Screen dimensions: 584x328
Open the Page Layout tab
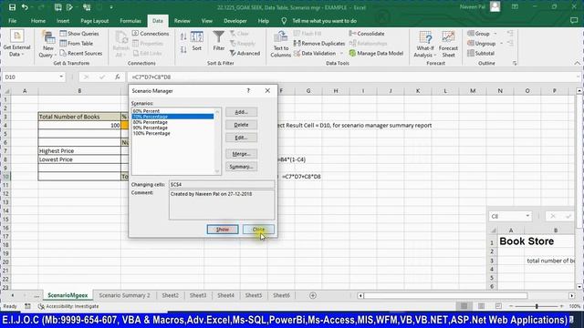[95, 21]
